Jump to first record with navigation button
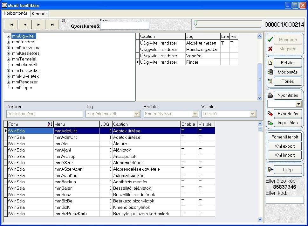Image resolution: width=308 pixels, height=226 pixels. click(11, 25)
